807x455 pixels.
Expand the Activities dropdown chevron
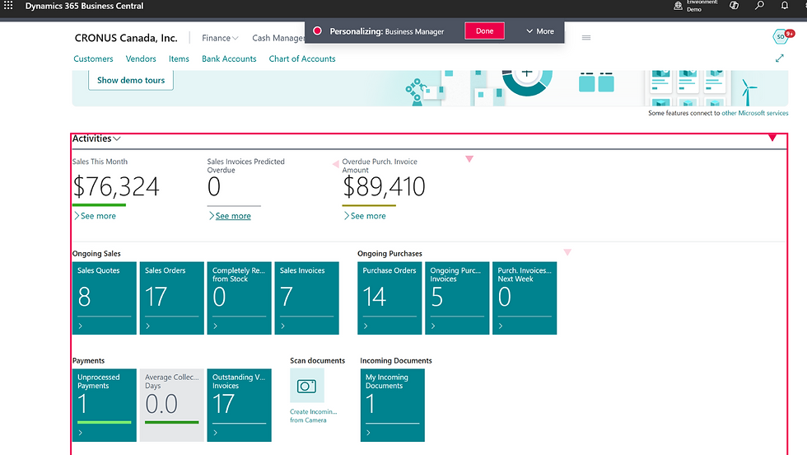pos(117,138)
